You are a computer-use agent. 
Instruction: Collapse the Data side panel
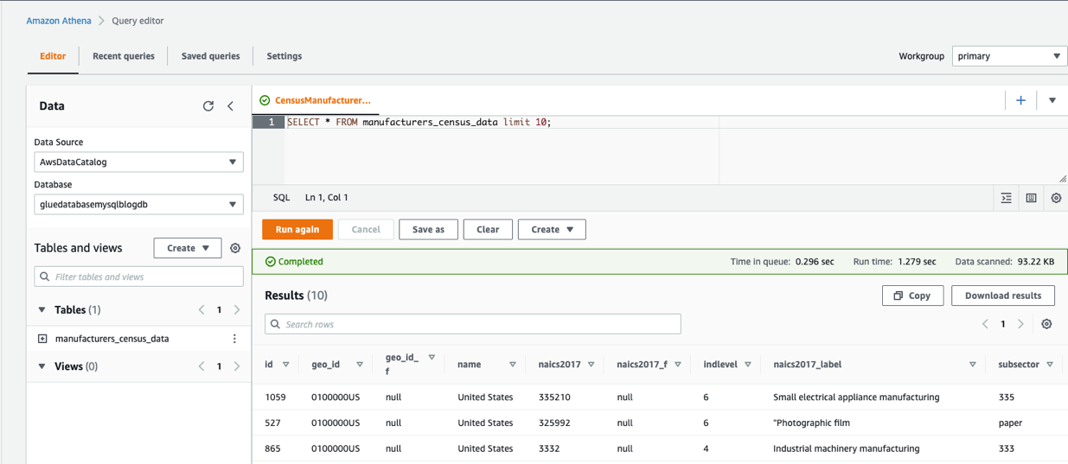(231, 106)
